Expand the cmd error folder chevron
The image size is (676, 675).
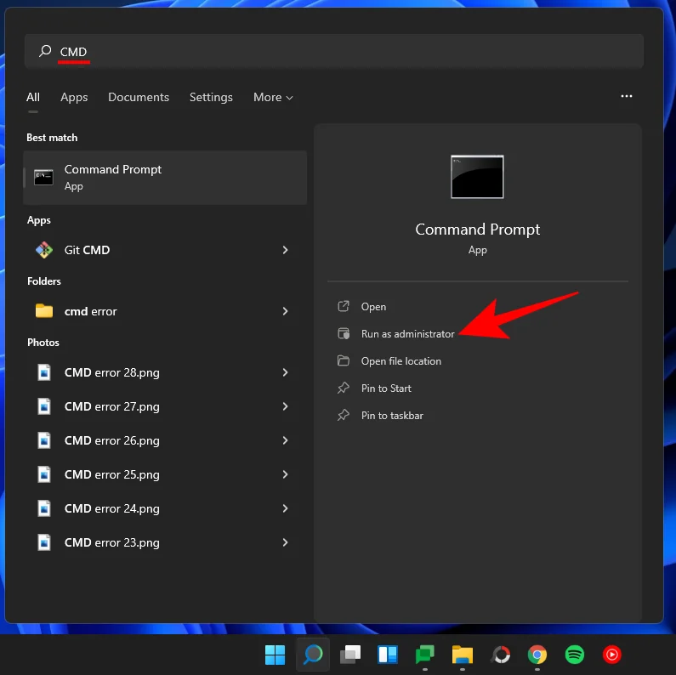point(285,311)
